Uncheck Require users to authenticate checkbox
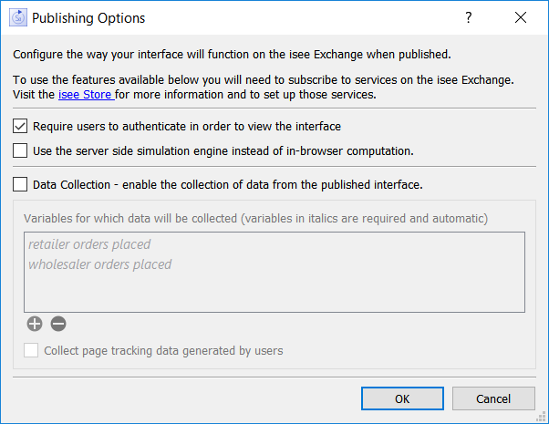Image resolution: width=549 pixels, height=424 pixels. tap(21, 126)
